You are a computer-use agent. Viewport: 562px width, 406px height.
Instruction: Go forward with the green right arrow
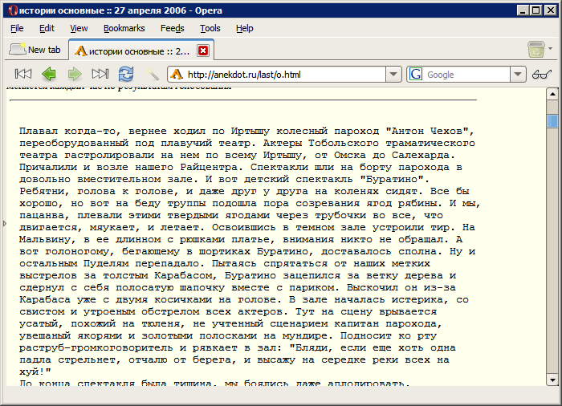point(75,74)
